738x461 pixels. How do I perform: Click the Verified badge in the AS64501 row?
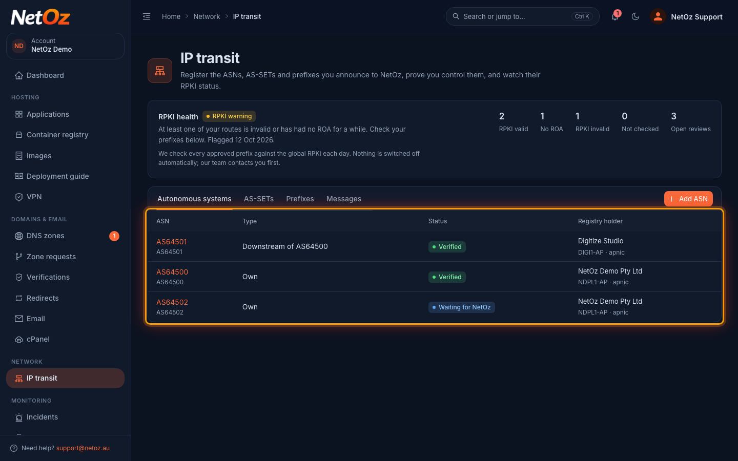pyautogui.click(x=447, y=247)
